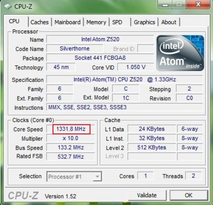Click the OK button
The image size is (213, 205).
click(x=189, y=195)
